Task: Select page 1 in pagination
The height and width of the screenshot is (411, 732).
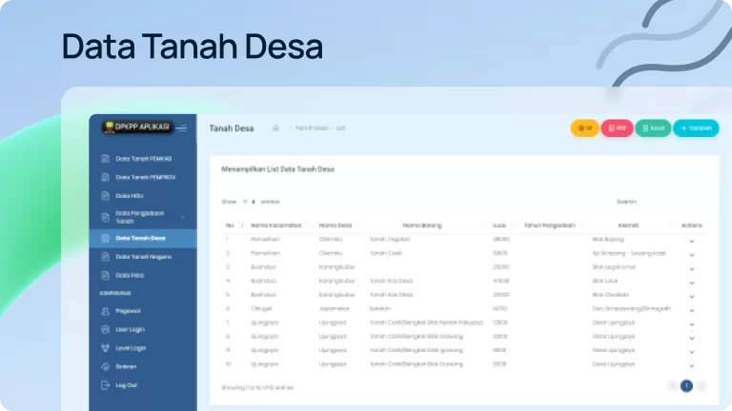Action: pos(686,386)
